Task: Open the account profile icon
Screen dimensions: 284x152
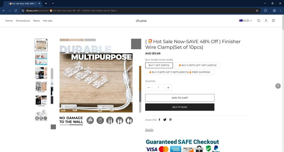Action: (266, 21)
